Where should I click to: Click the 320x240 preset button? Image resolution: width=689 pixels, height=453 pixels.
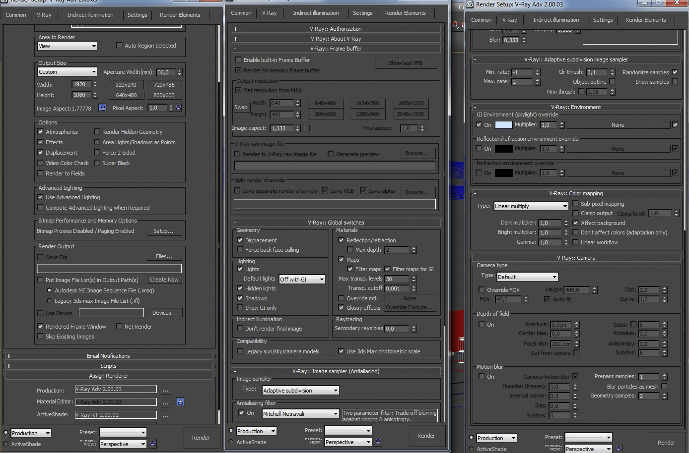click(x=126, y=85)
